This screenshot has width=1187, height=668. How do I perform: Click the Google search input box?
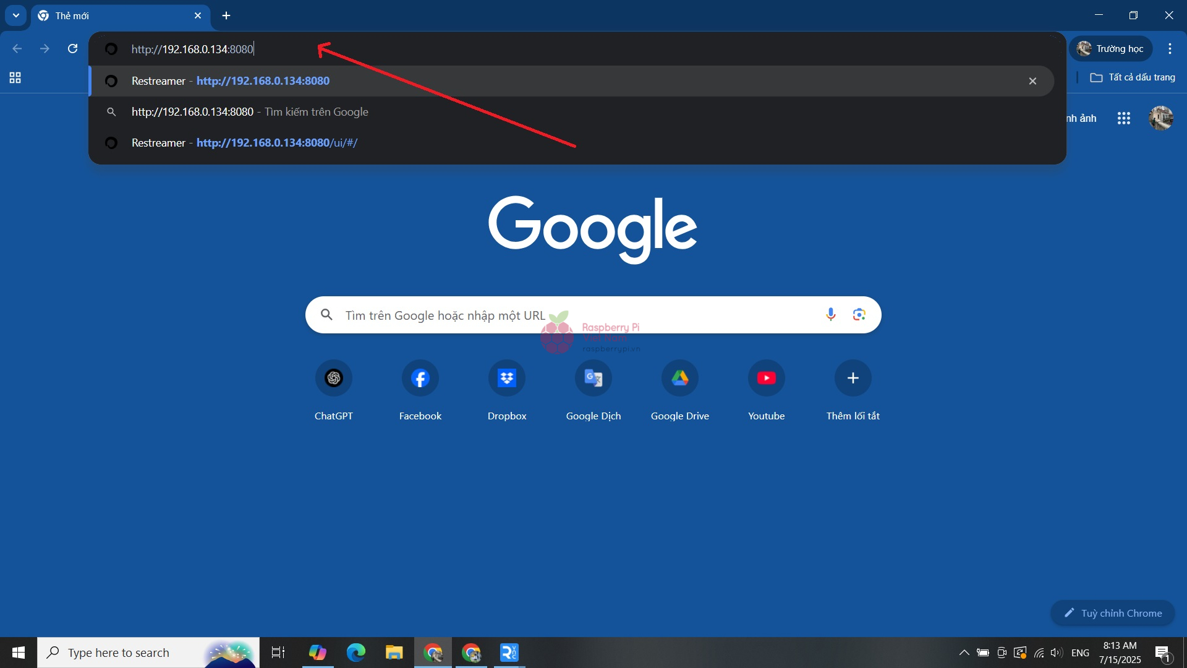pyautogui.click(x=556, y=315)
